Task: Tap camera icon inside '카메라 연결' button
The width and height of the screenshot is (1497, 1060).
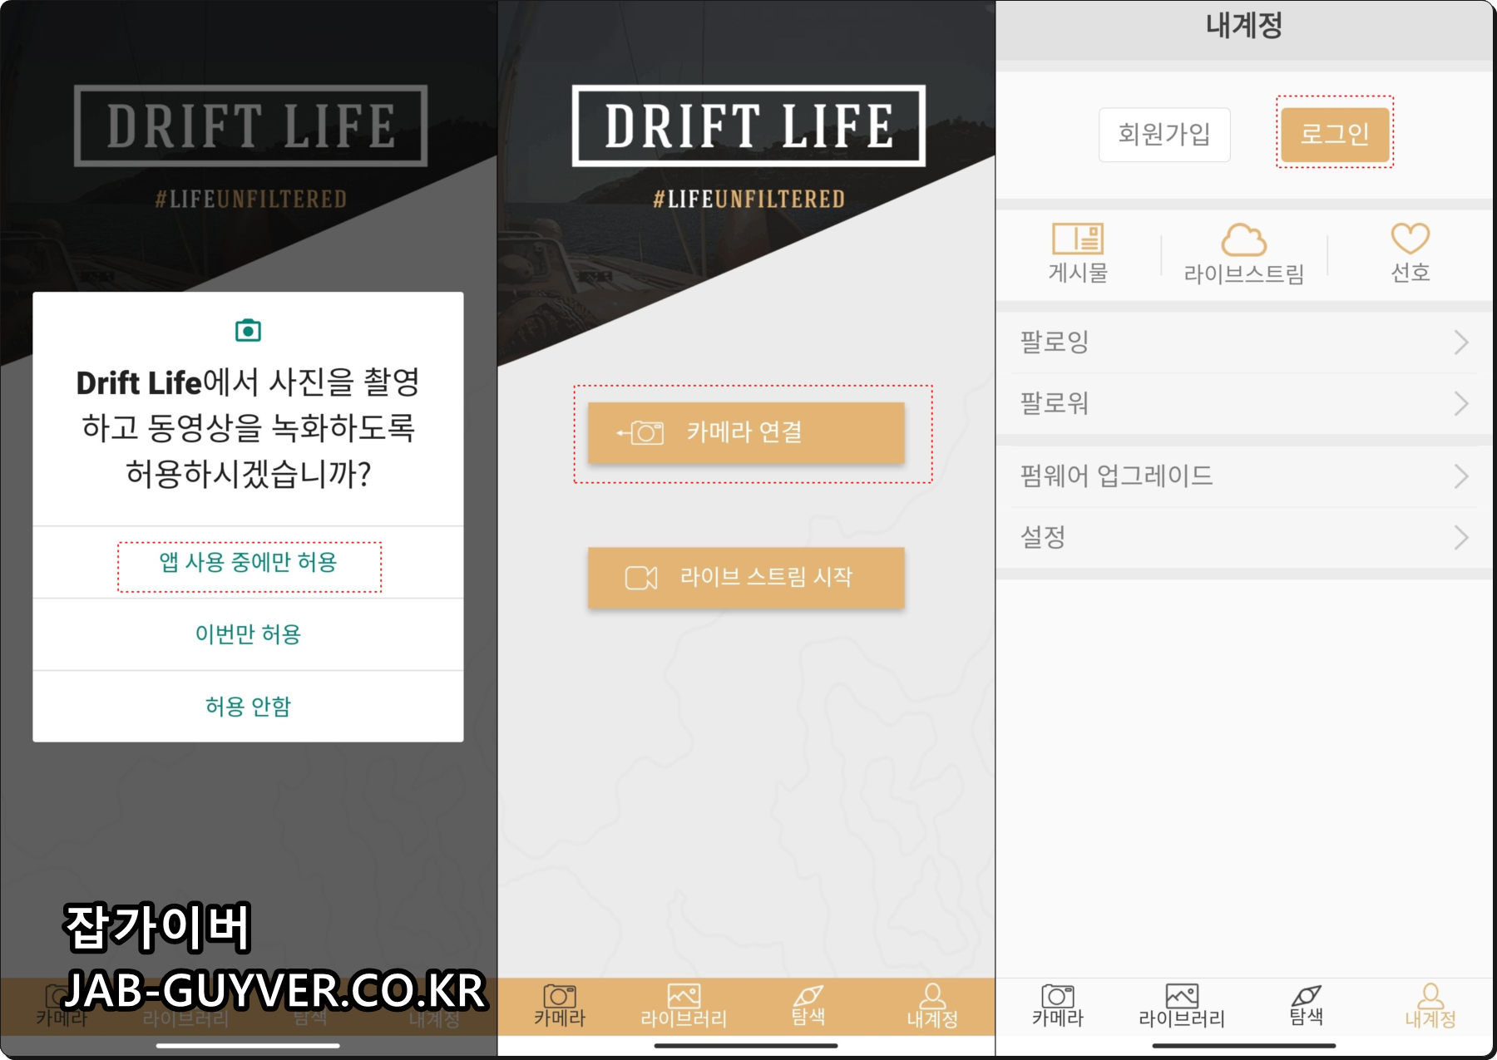Action: coord(640,432)
